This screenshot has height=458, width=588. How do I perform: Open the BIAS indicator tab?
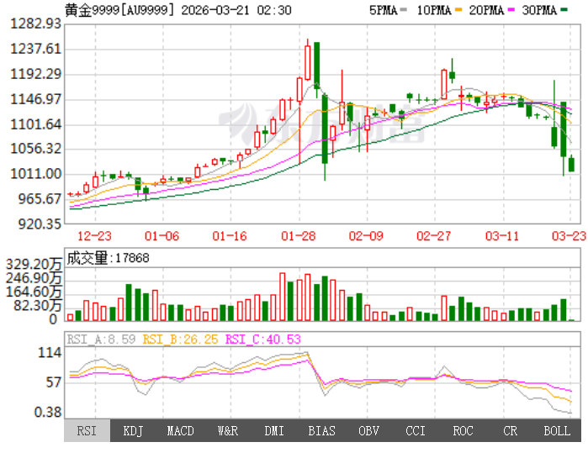321,431
